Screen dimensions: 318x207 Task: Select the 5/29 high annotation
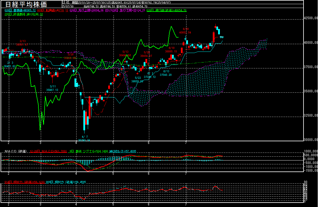click(x=146, y=54)
